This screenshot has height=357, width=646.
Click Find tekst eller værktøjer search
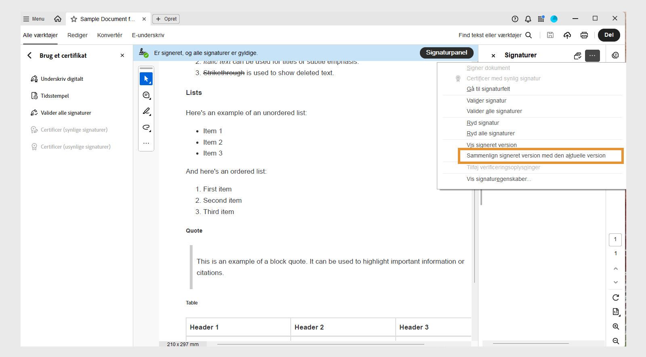tap(495, 35)
